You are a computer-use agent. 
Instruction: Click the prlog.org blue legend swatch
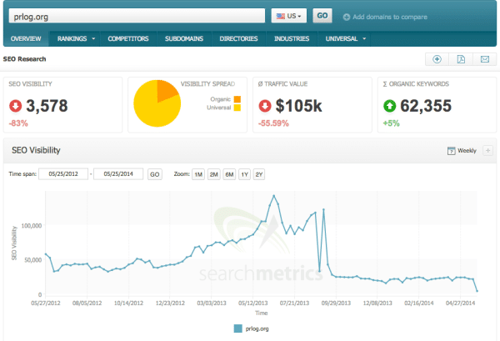pyautogui.click(x=237, y=328)
